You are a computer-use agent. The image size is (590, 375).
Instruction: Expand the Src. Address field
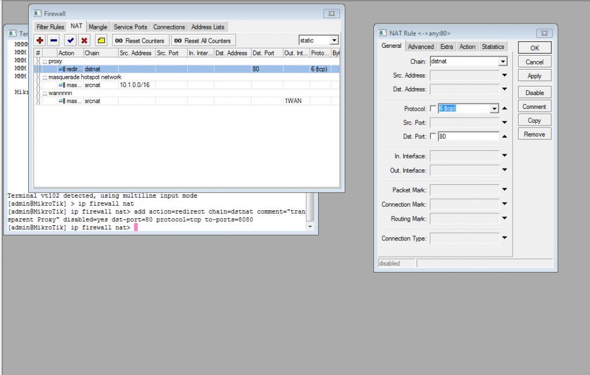click(505, 75)
